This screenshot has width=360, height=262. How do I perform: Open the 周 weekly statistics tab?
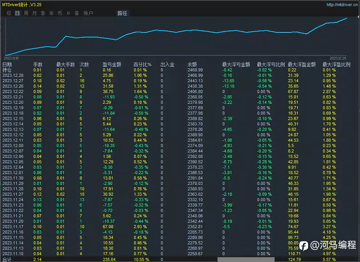click(x=26, y=13)
